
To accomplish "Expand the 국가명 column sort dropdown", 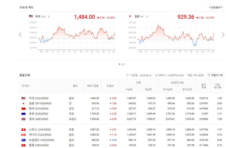I will pyautogui.click(x=26, y=86).
